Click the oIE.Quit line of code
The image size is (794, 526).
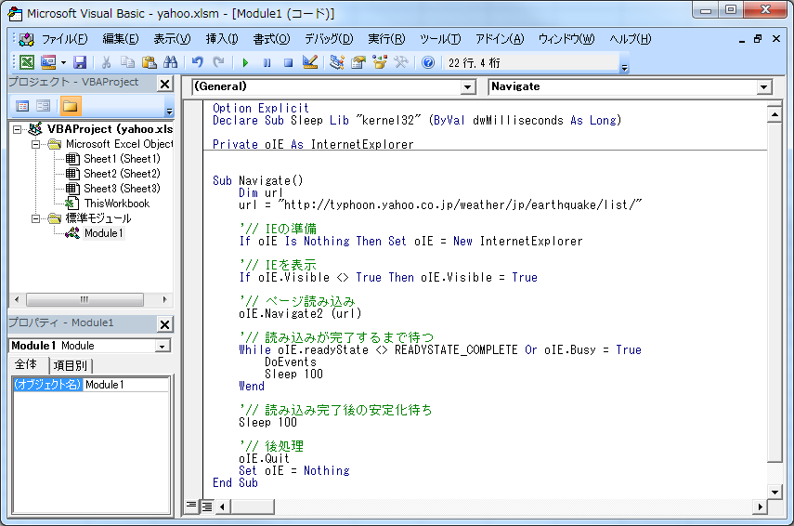pos(264,458)
